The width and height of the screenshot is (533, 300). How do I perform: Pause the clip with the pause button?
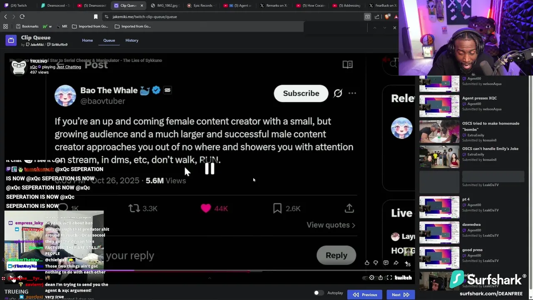(209, 169)
